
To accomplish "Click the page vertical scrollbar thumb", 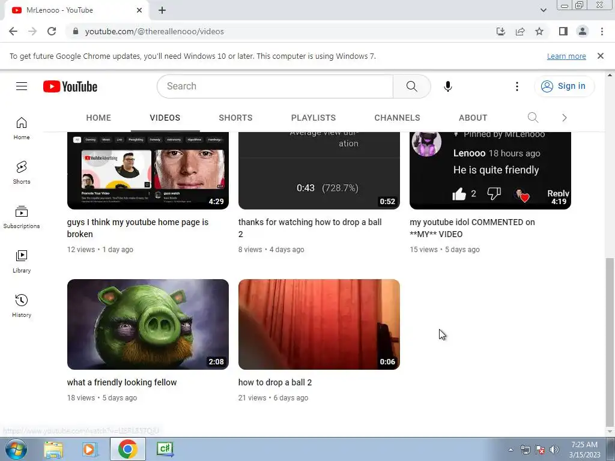I will tap(610, 341).
